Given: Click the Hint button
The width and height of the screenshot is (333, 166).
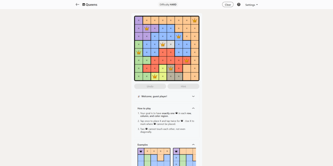Looking at the screenshot, I should click(183, 86).
